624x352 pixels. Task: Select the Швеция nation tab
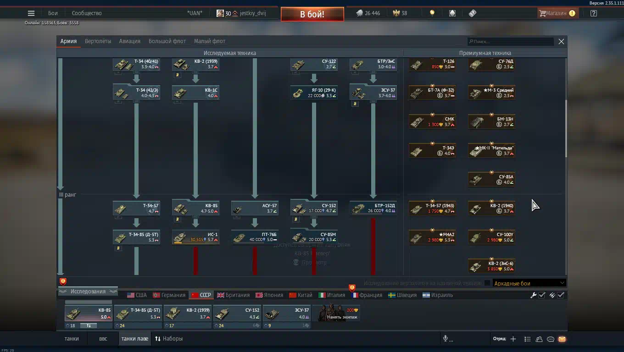(x=402, y=295)
